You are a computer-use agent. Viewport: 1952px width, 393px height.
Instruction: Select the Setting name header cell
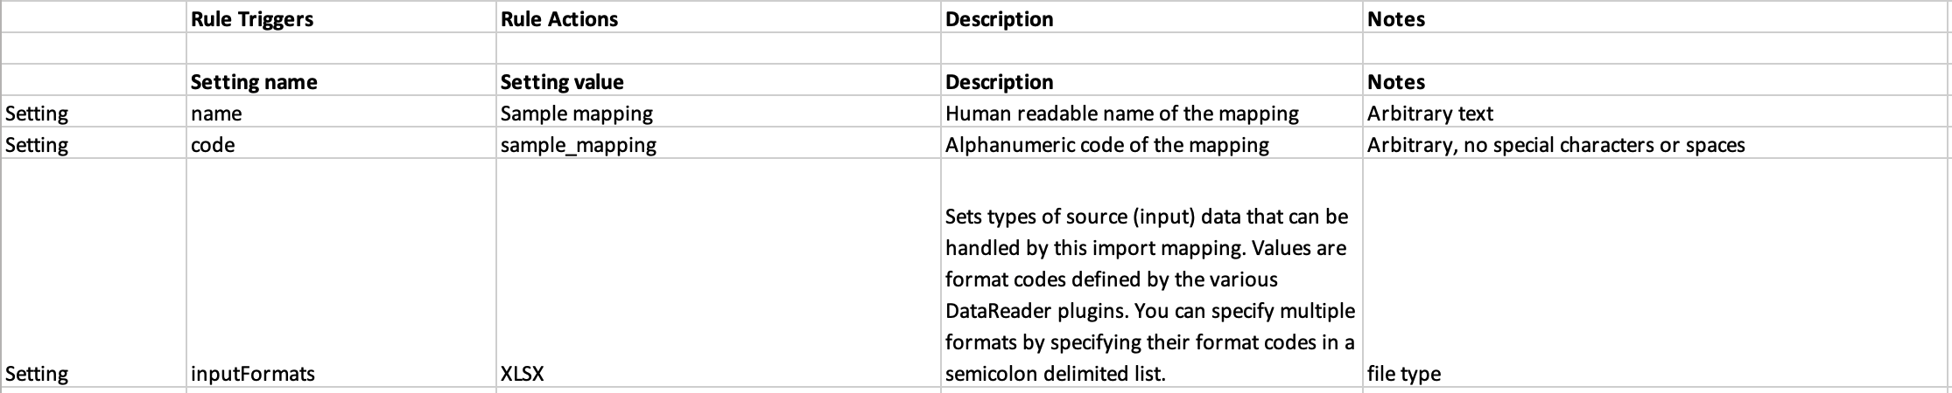[x=341, y=80]
